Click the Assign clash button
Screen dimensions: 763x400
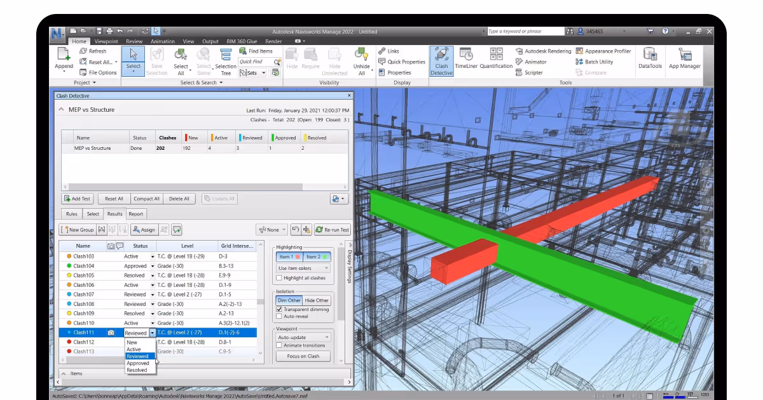point(143,230)
